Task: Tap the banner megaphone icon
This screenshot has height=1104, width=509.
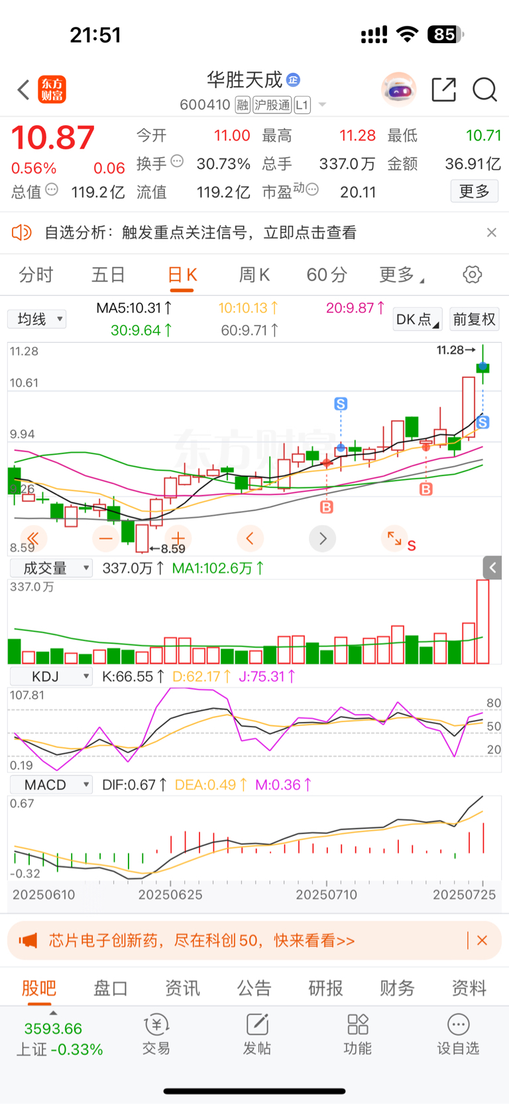Action: [x=28, y=940]
